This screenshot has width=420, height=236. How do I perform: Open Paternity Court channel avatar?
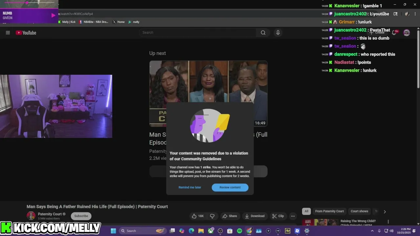click(x=31, y=216)
